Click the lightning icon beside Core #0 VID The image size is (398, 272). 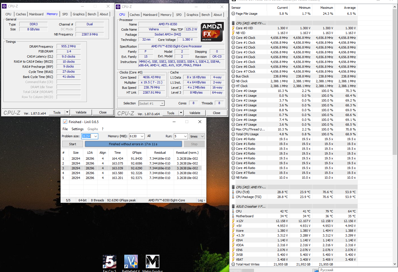point(233,28)
